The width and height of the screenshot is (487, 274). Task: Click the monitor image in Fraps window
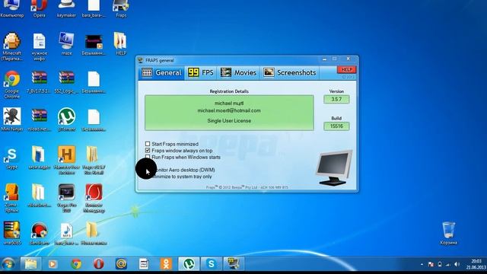[334, 167]
